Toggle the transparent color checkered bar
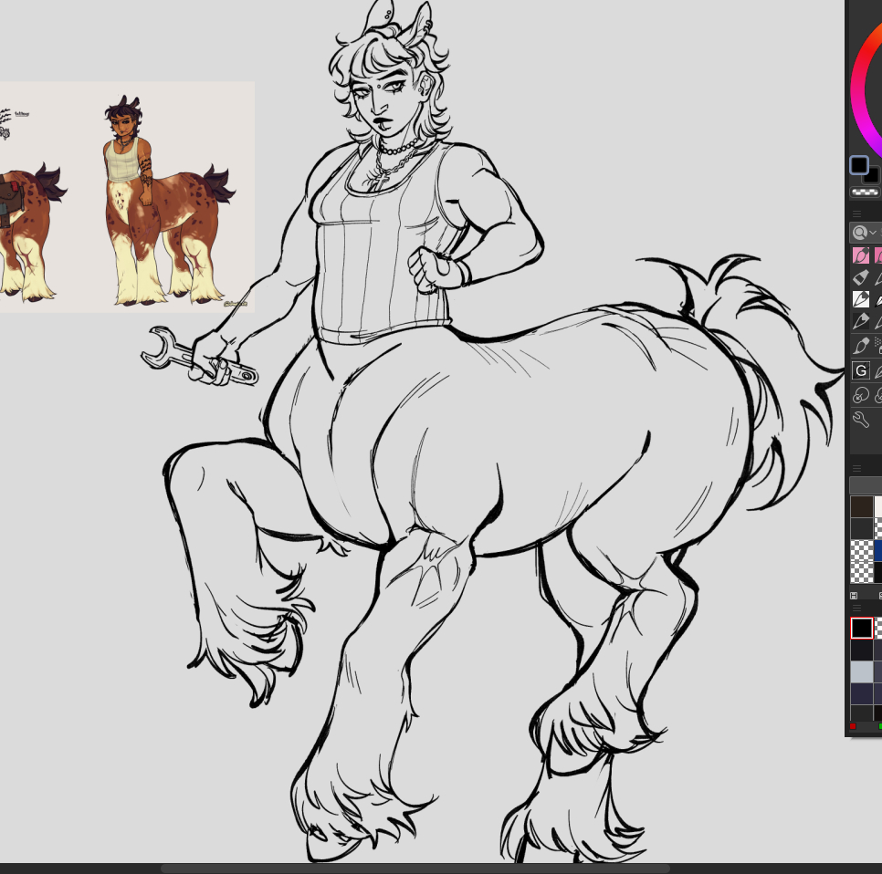 click(x=864, y=192)
